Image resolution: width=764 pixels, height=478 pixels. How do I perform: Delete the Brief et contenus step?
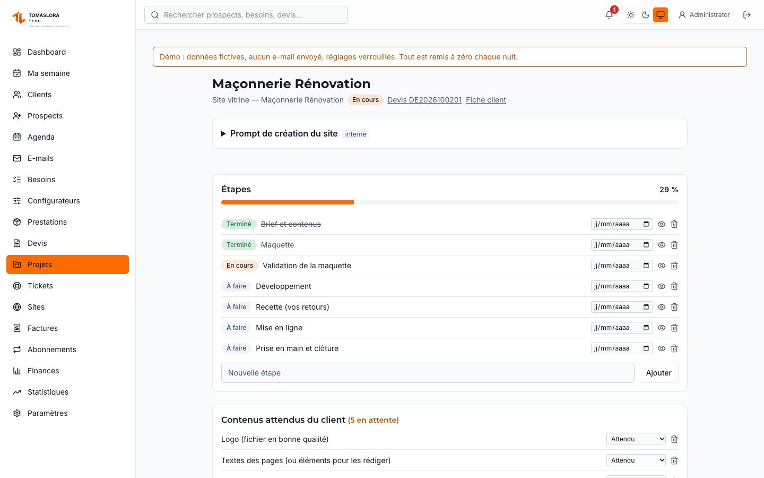click(674, 224)
